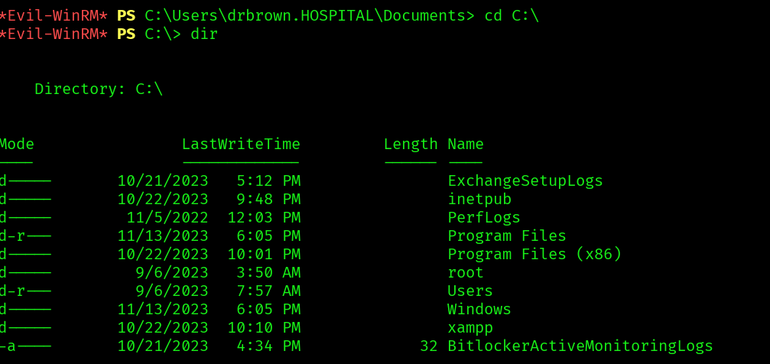Click the Mode column header
The image size is (770, 364).
pyautogui.click(x=16, y=144)
